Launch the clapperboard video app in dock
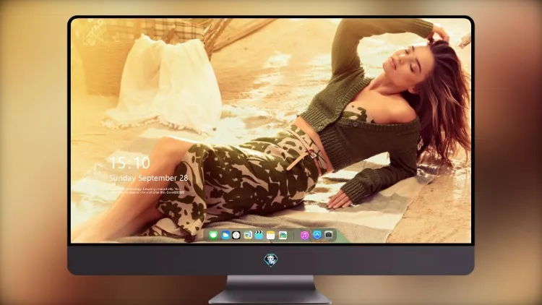 click(x=259, y=235)
